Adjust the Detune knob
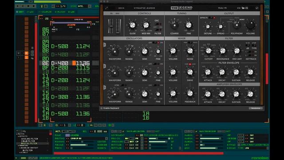This screenshot has width=284, height=160. click(208, 27)
